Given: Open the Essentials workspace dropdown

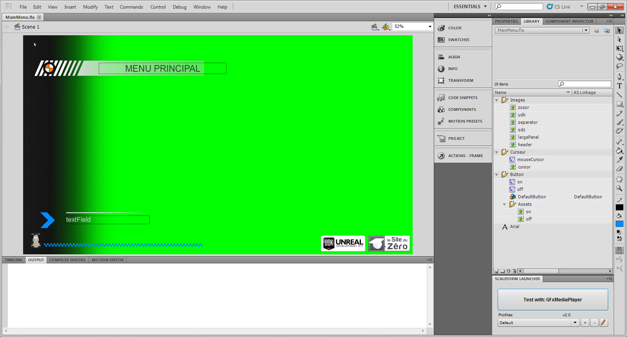Looking at the screenshot, I should point(470,7).
